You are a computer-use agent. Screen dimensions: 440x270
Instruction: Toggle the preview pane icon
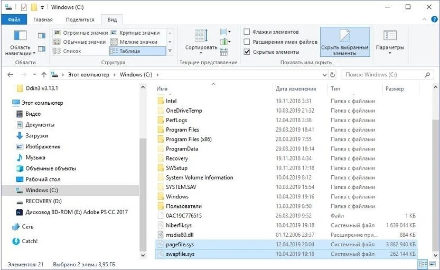pyautogui.click(x=42, y=35)
